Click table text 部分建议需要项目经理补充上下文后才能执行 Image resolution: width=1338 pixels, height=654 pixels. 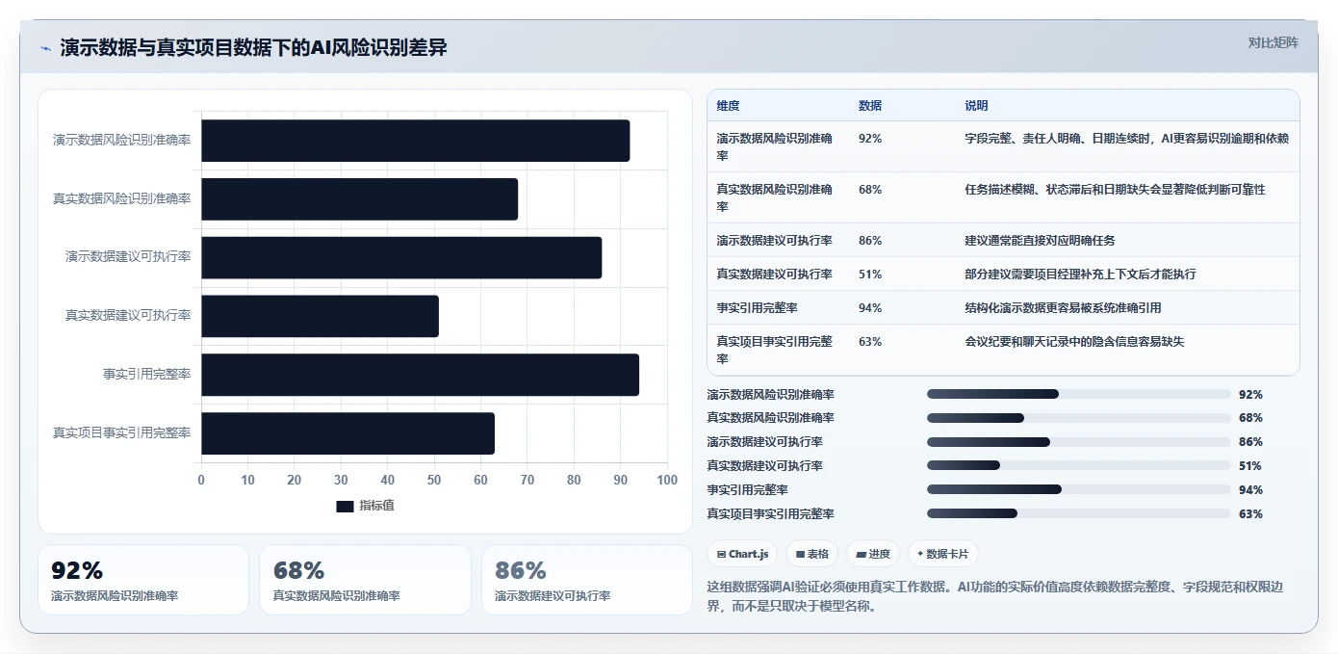click(x=1081, y=275)
